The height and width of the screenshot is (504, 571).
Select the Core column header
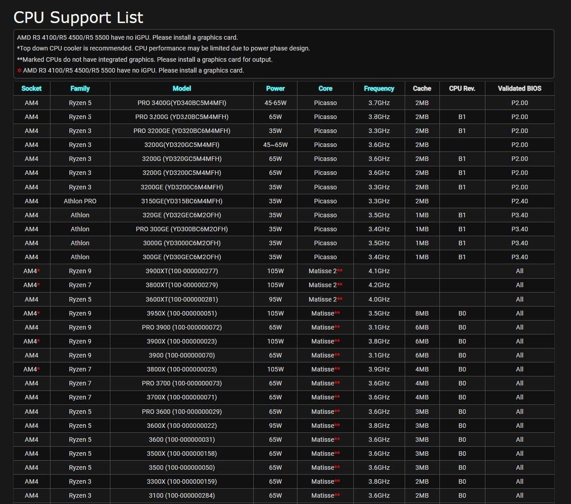pos(325,88)
